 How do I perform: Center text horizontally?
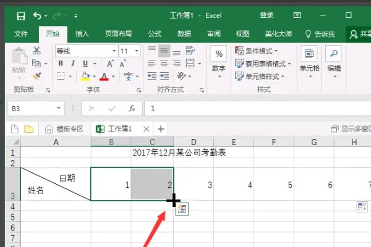coord(164,64)
